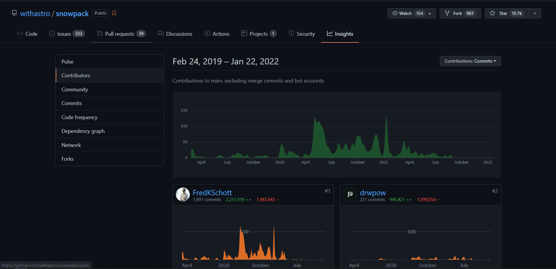Open Dependency graph from the sidebar
The height and width of the screenshot is (269, 556).
pyautogui.click(x=83, y=131)
